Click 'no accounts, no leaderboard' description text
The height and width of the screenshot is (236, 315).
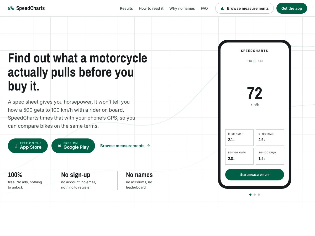click(x=139, y=185)
